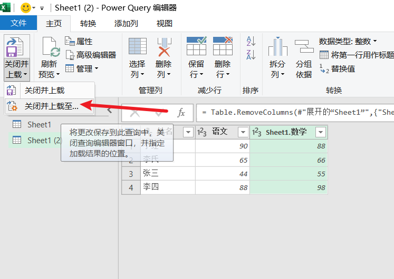394x279 pixels.
Task: Switch to the 添加列 ribbon tab
Action: coord(126,24)
